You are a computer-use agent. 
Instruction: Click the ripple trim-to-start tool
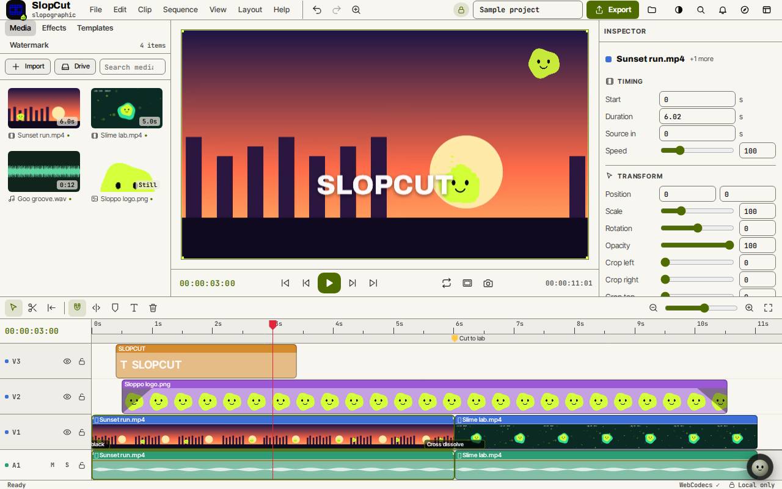coord(51,307)
